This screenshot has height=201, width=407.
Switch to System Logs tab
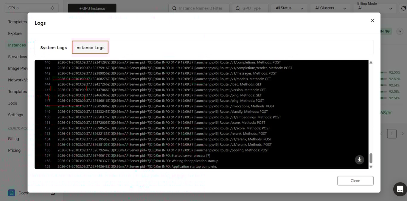click(x=54, y=48)
